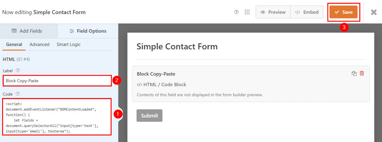Viewport: 382px width, 142px height.
Task: Duplicate the Block Copy-Paste field
Action: [354, 73]
